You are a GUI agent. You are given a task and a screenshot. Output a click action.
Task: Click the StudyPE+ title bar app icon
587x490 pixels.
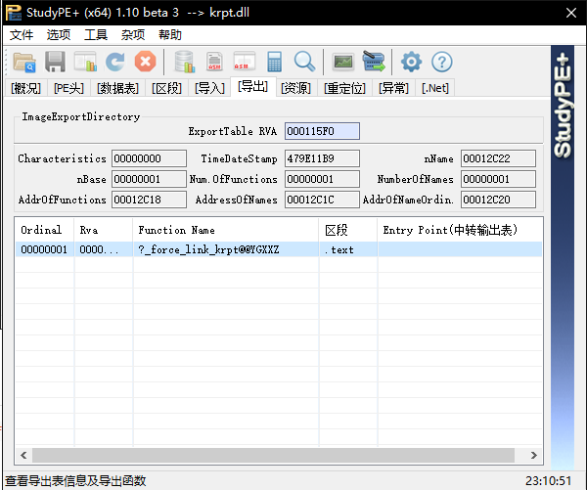click(x=14, y=13)
